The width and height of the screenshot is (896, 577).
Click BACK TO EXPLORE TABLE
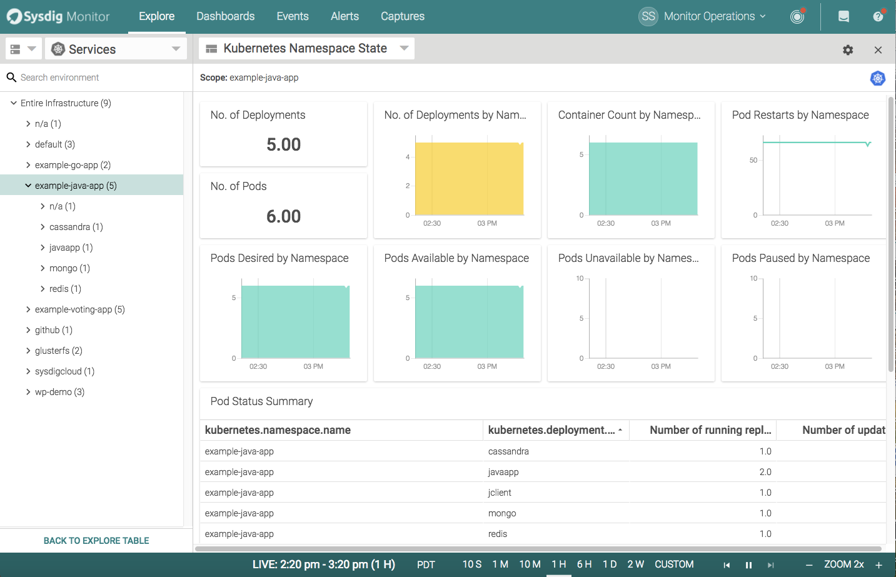[x=96, y=540]
